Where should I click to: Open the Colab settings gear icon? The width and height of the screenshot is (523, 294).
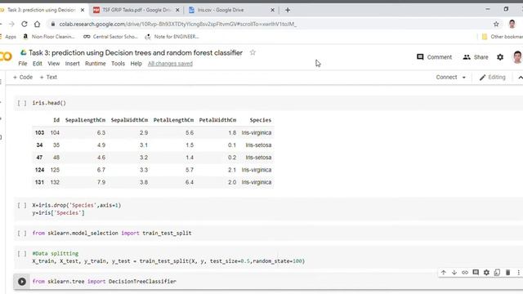500,57
